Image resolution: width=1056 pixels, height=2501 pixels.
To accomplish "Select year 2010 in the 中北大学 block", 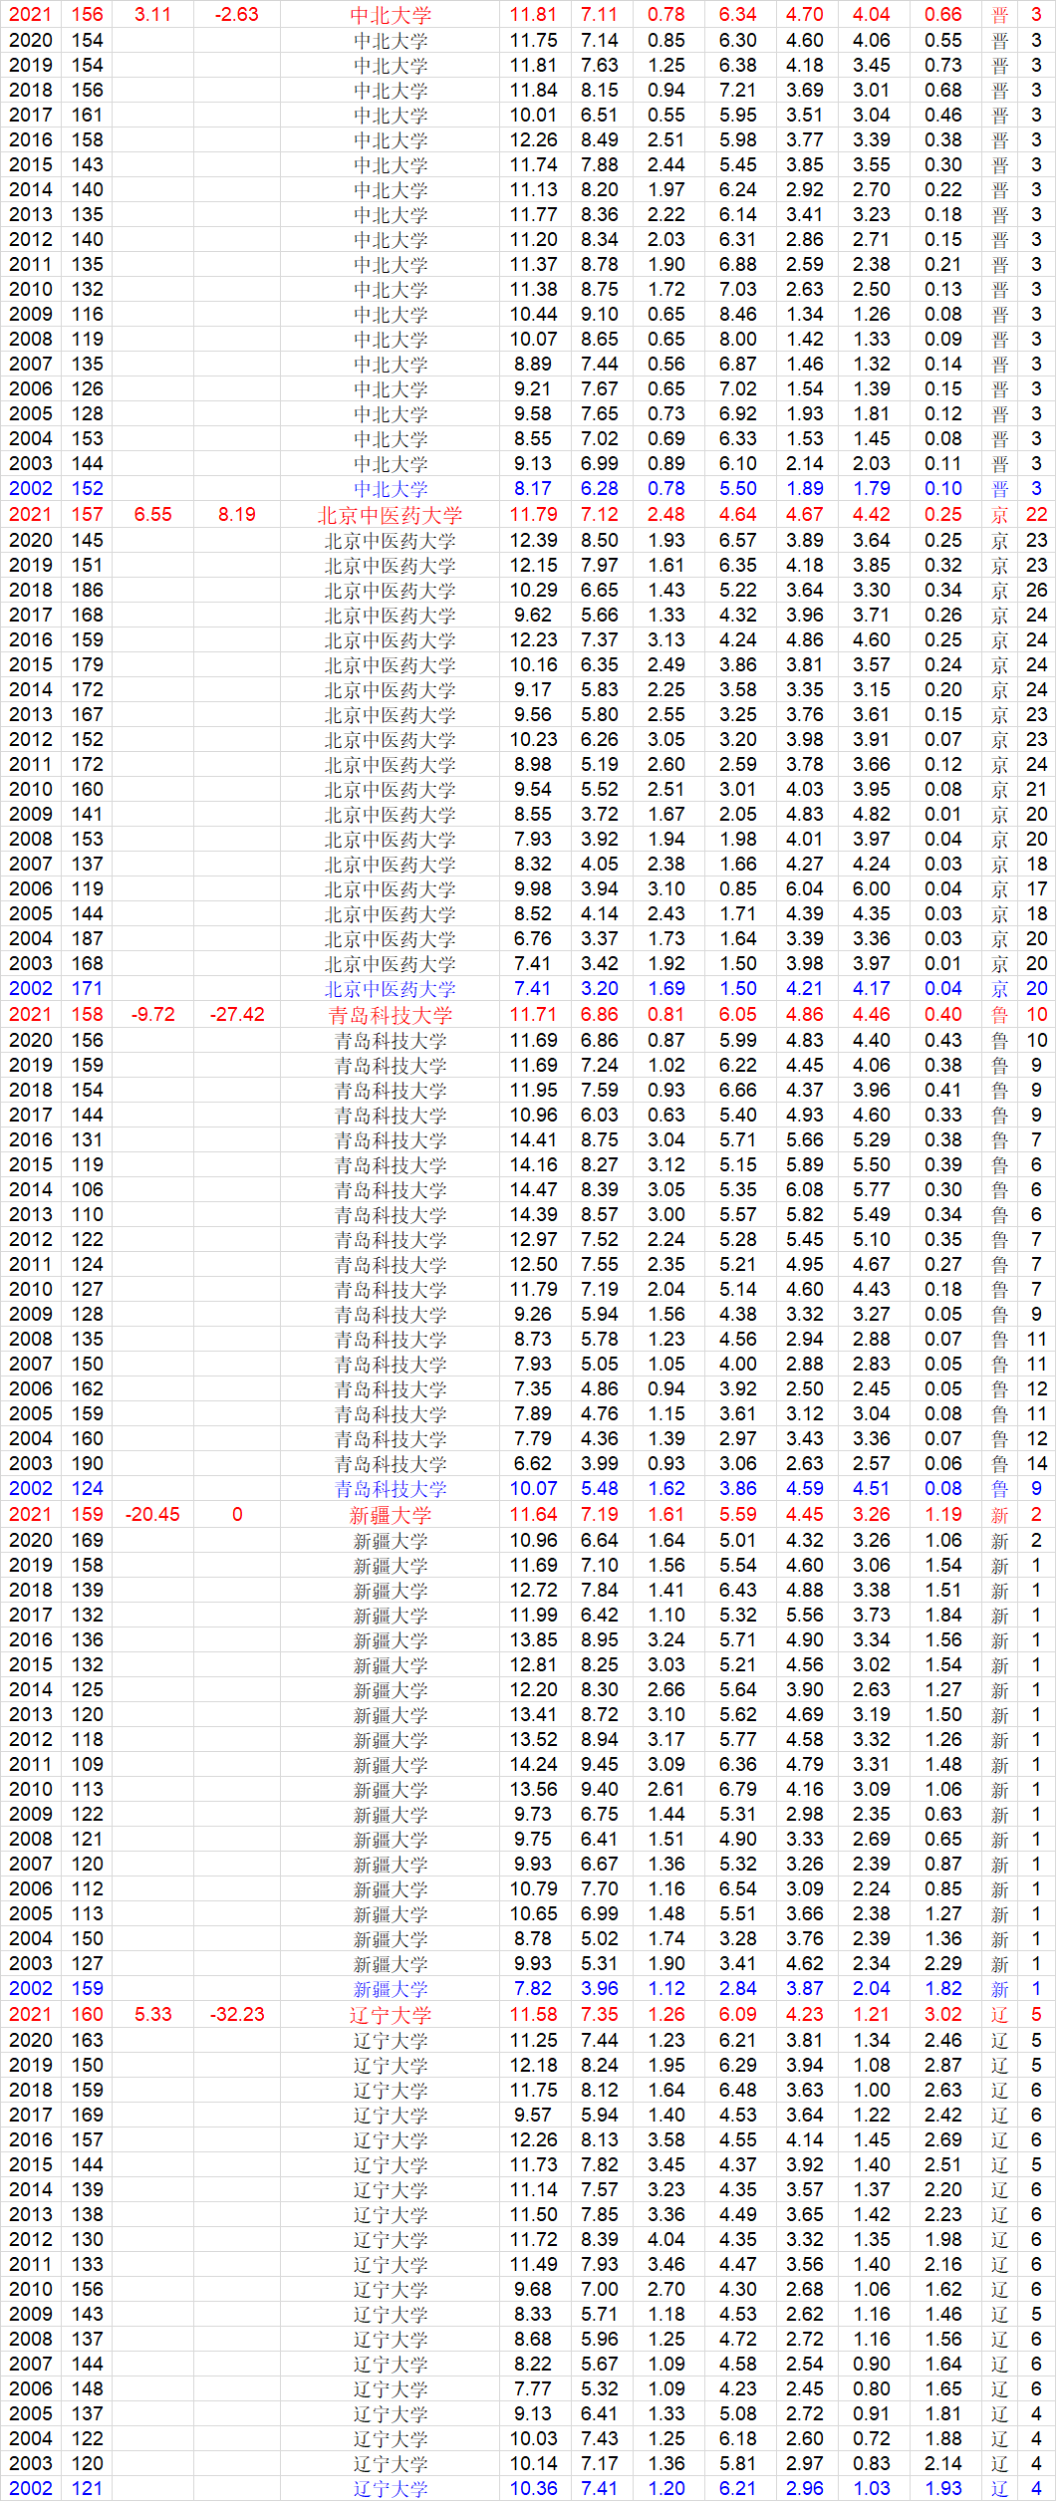I will [31, 290].
